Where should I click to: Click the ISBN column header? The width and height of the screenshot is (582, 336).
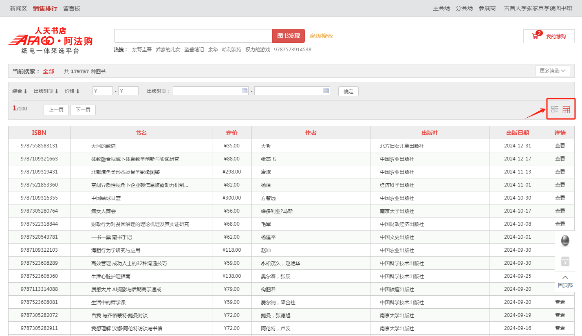coord(39,133)
